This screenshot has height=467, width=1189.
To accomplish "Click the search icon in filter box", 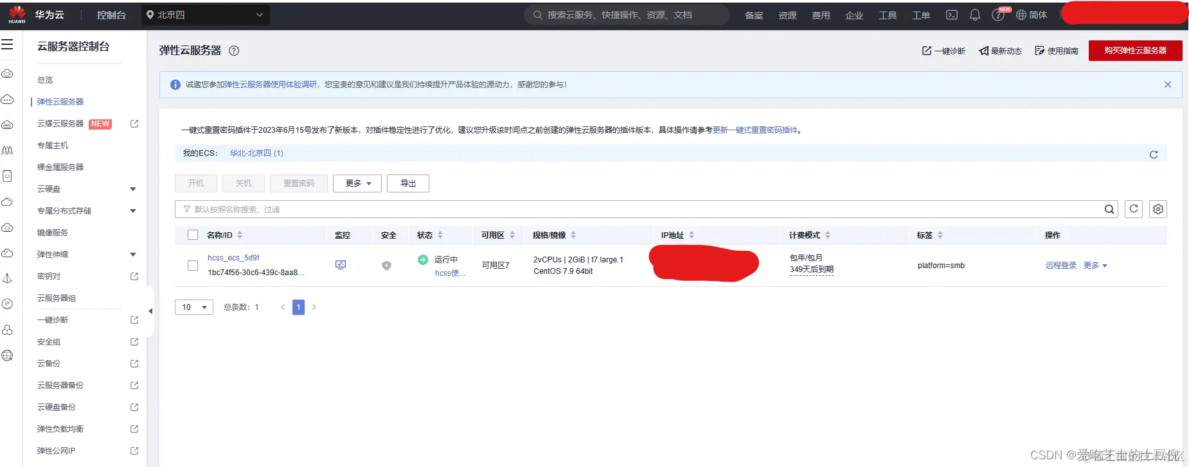I will click(x=1109, y=209).
